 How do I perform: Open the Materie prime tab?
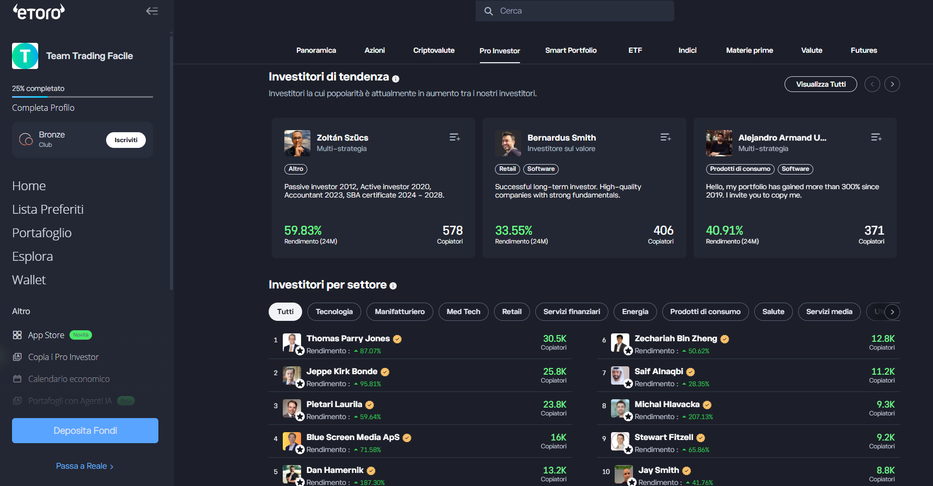click(x=750, y=51)
